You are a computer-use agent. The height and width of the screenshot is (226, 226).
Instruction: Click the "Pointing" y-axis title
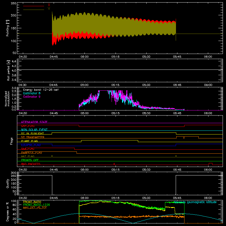point(8,28)
